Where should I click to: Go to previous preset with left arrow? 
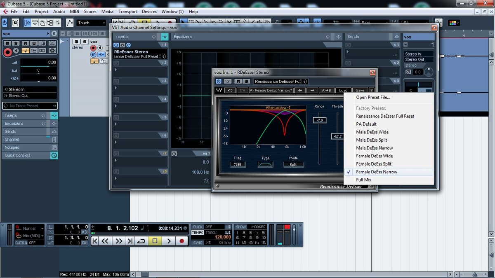(300, 90)
